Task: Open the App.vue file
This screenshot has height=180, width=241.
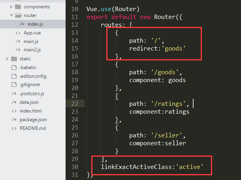Action: point(32,33)
